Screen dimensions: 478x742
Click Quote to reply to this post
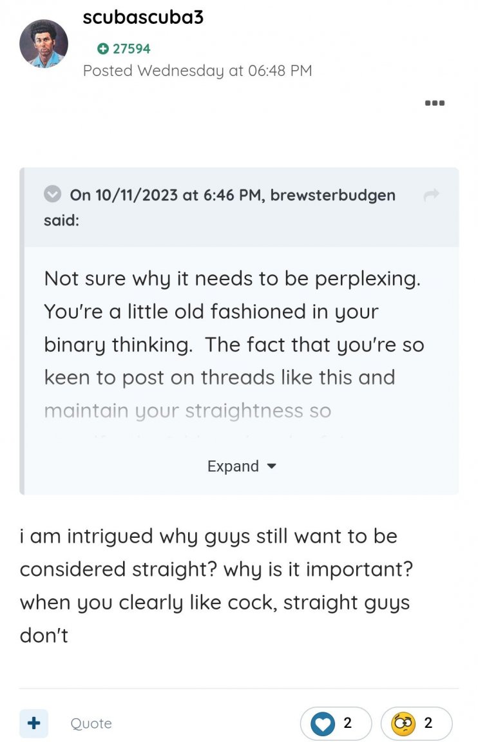pos(91,724)
